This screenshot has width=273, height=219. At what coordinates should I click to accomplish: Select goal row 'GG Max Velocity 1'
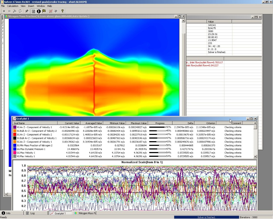click(x=133, y=153)
